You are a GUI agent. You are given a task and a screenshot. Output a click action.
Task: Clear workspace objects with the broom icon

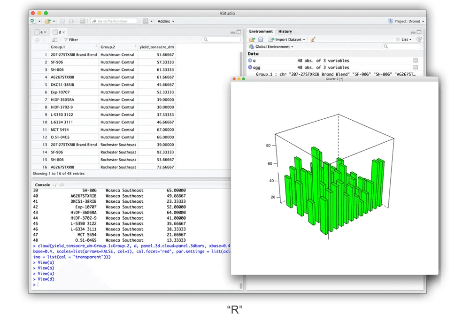[313, 39]
